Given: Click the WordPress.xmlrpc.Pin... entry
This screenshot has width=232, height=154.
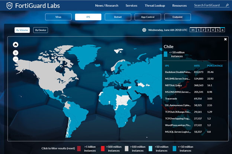Looking at the screenshot, I should click(178, 125).
